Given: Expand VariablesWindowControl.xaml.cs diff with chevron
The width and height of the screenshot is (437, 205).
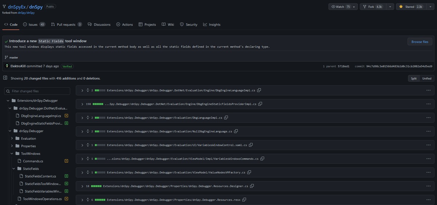Looking at the screenshot, I should click(82, 145).
